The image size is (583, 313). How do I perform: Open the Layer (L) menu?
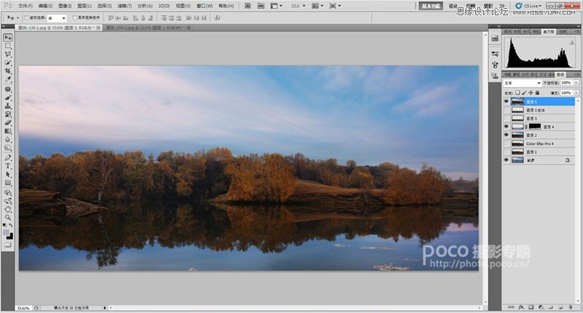[x=85, y=6]
